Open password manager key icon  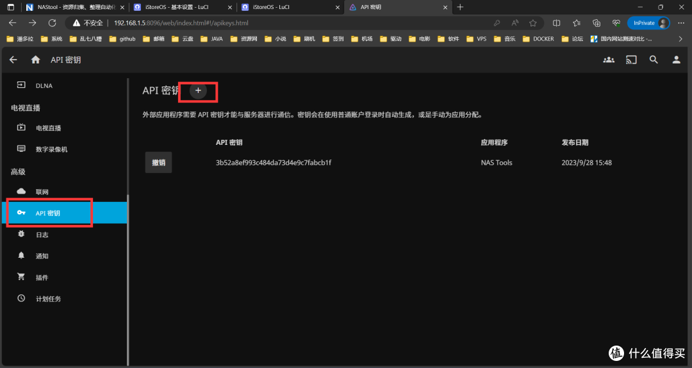(x=497, y=23)
